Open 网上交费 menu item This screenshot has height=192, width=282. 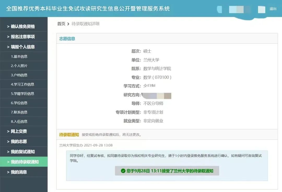tap(24, 131)
